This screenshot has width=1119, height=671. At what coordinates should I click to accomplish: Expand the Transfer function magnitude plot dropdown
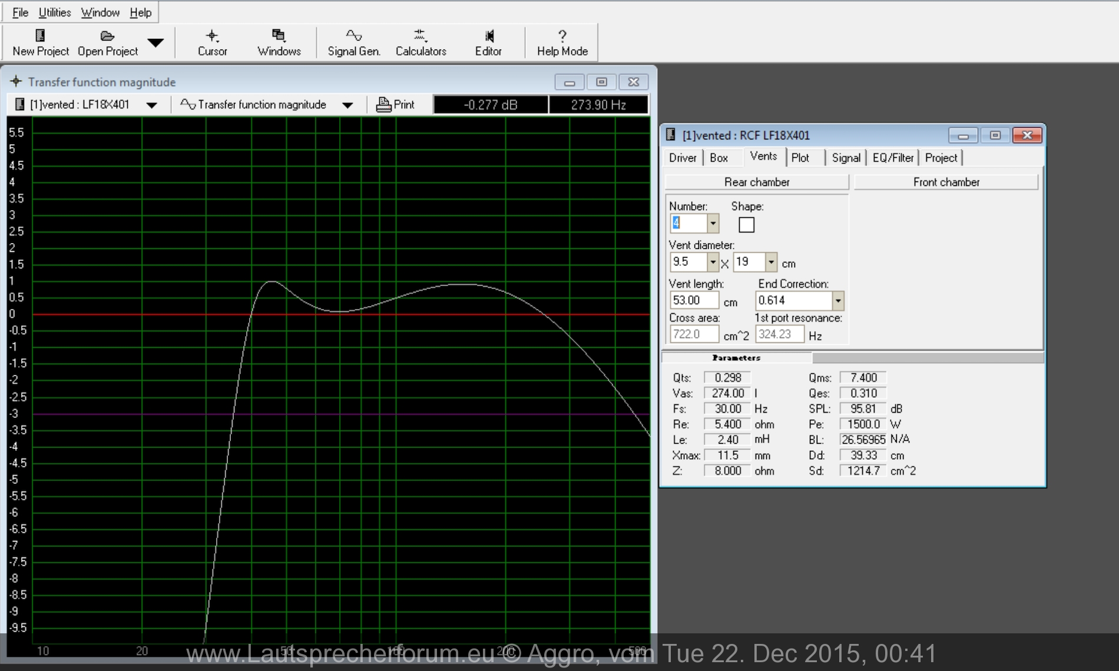tap(347, 105)
